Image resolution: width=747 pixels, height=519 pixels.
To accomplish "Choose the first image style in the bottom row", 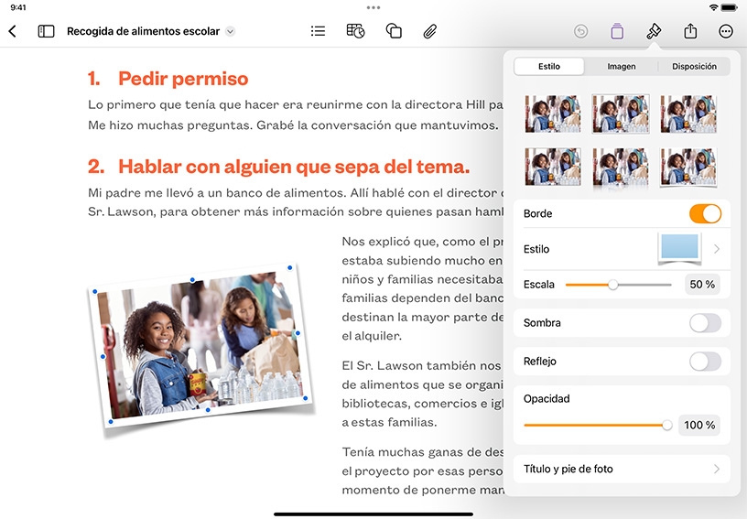I will click(553, 167).
